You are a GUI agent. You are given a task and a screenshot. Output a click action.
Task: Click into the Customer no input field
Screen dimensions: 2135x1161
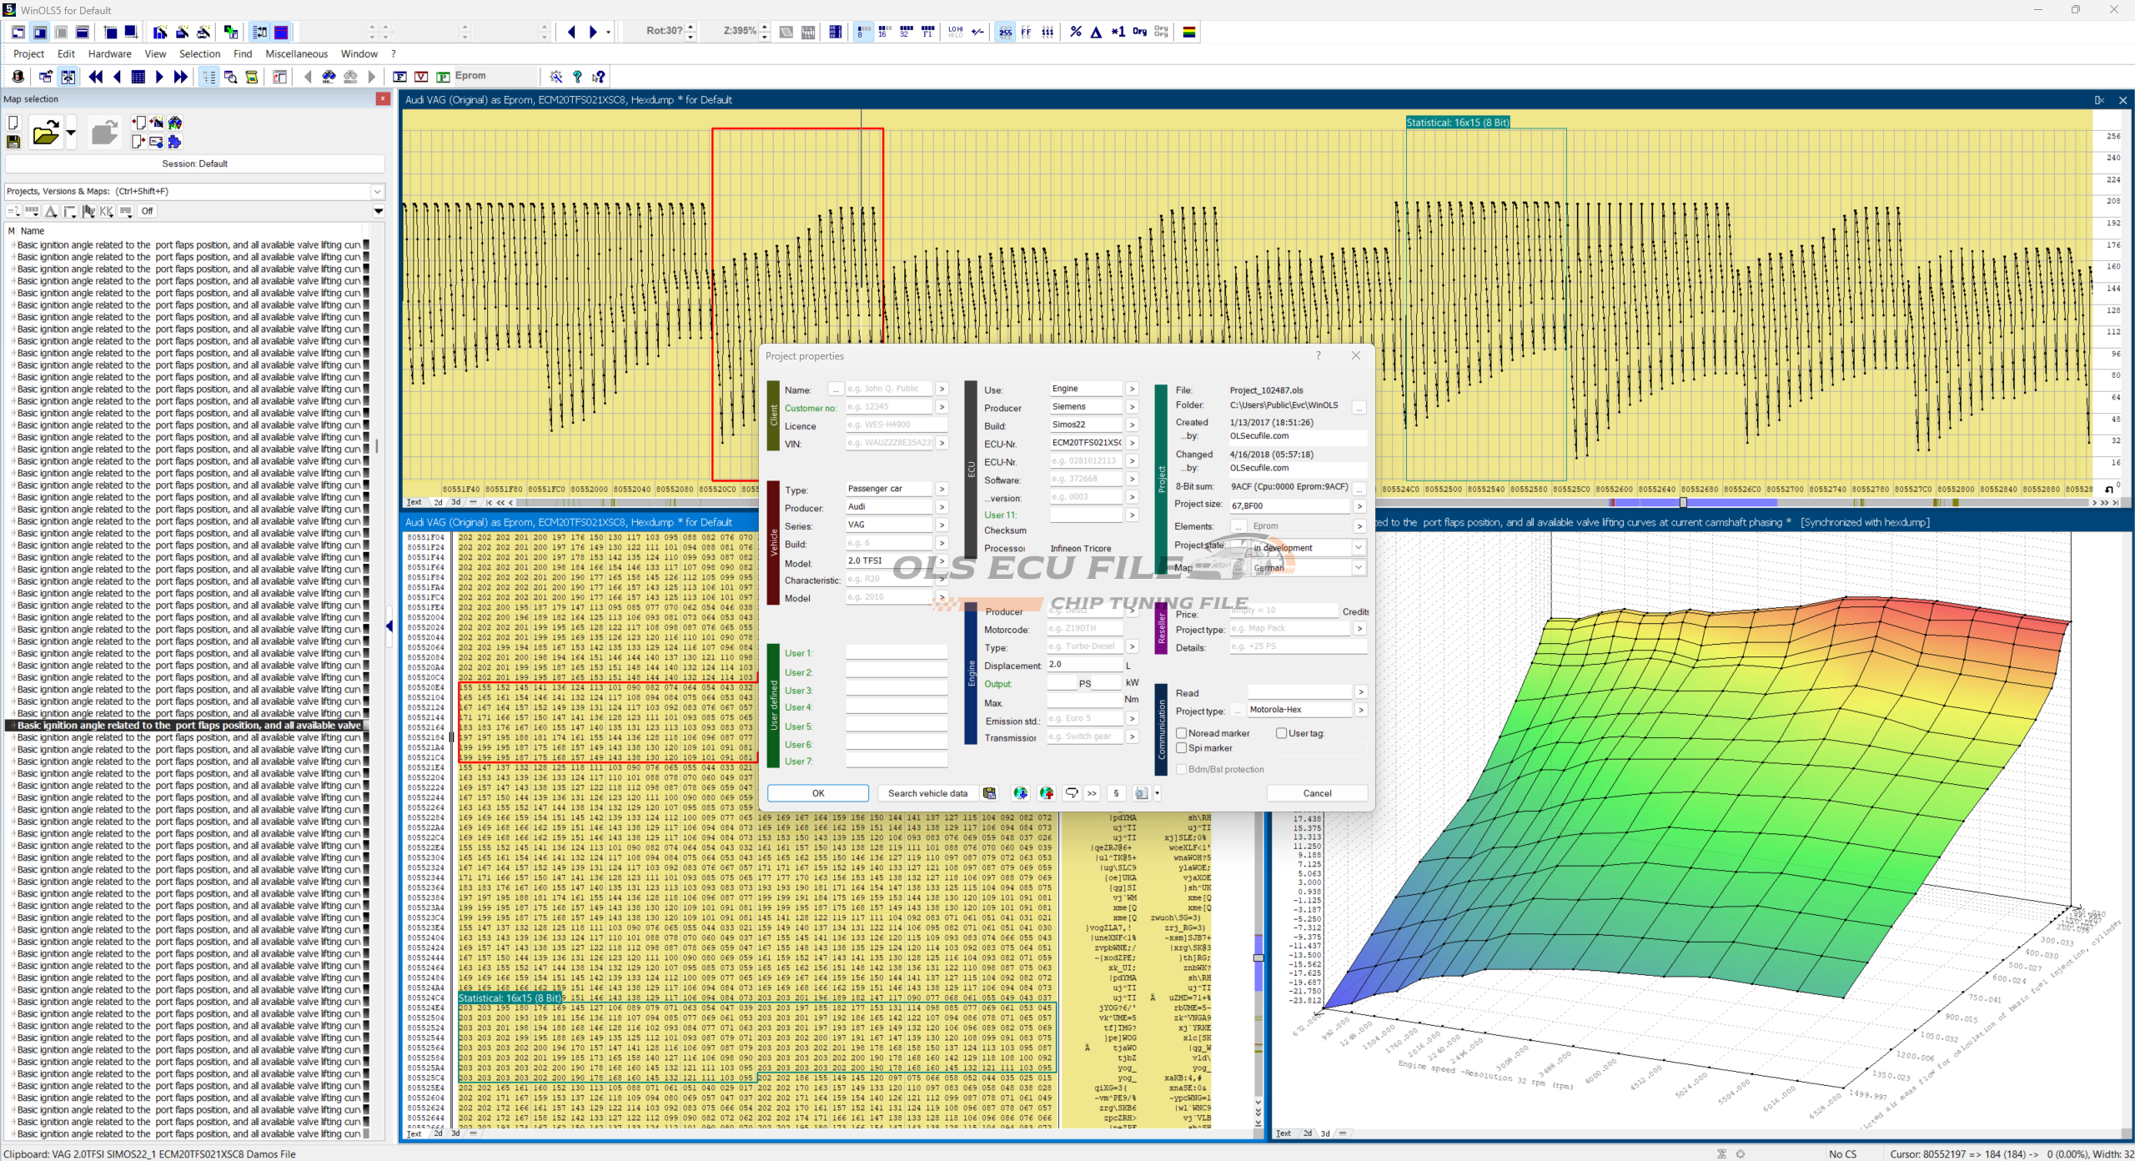tap(888, 407)
